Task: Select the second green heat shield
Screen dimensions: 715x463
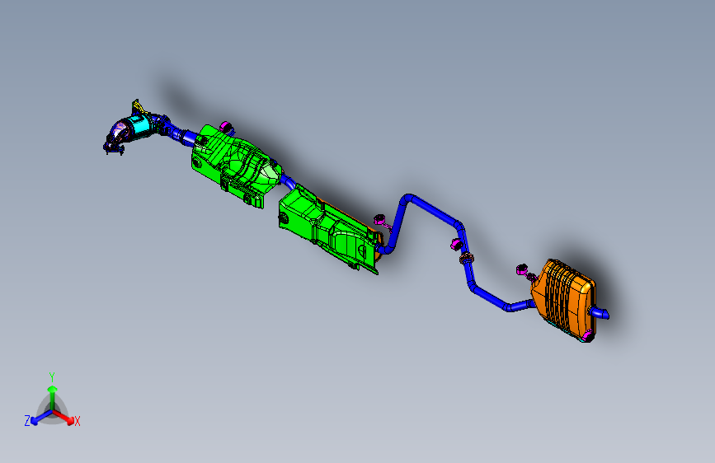Action: tap(328, 228)
